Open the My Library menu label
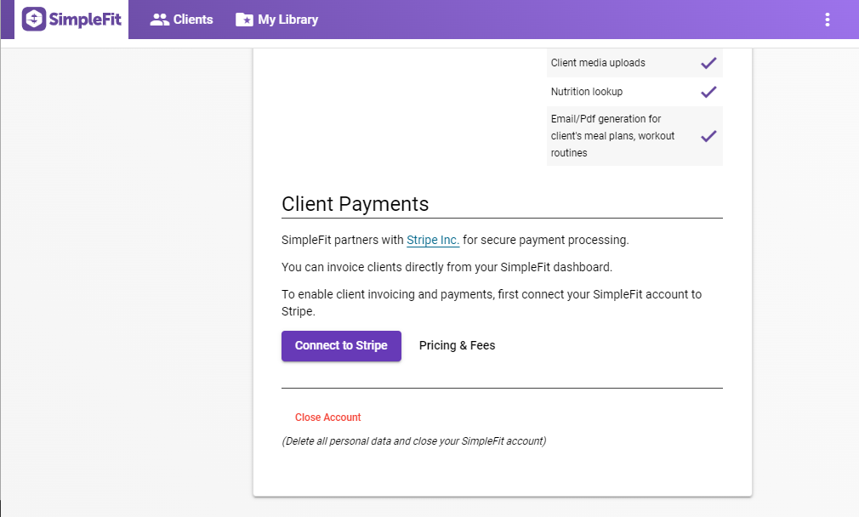The width and height of the screenshot is (859, 517). point(288,20)
